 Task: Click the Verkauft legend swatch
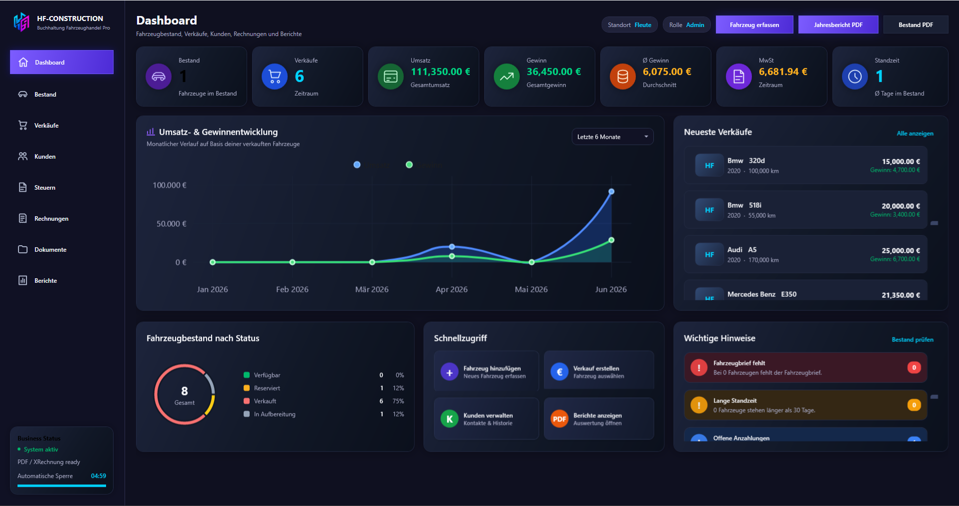247,401
